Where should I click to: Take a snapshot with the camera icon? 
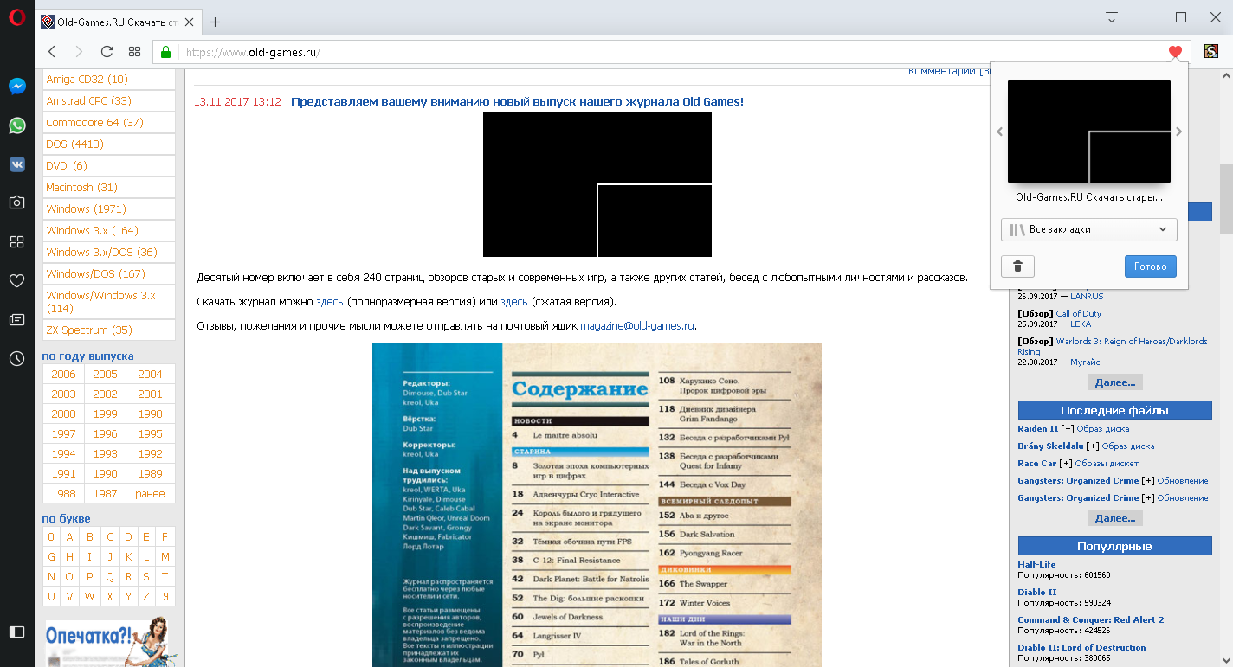[x=16, y=202]
